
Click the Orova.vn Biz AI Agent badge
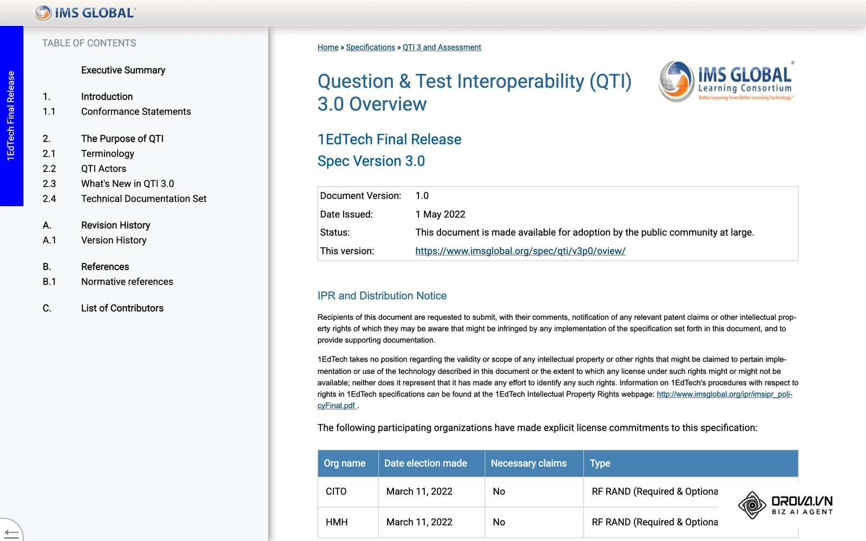(785, 505)
